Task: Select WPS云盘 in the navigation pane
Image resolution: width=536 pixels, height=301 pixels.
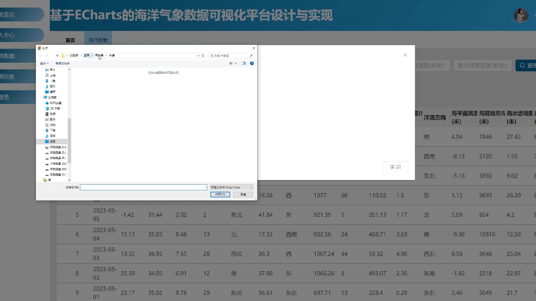Action: coord(53,103)
